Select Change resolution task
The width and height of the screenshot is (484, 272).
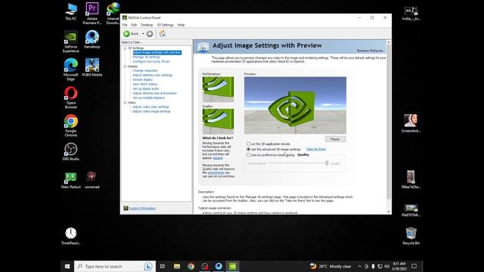tap(145, 70)
